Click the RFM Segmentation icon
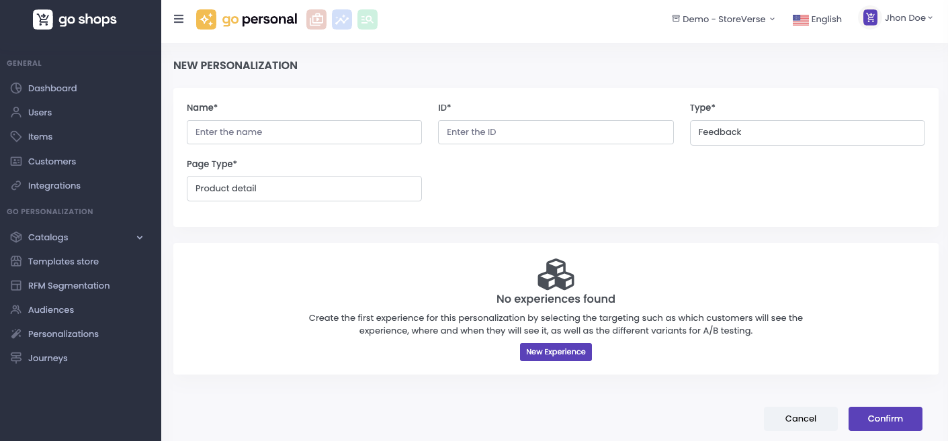The width and height of the screenshot is (948, 441). pyautogui.click(x=16, y=285)
